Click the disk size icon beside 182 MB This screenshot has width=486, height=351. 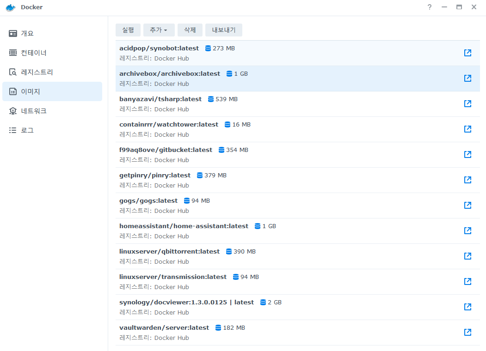tap(218, 327)
